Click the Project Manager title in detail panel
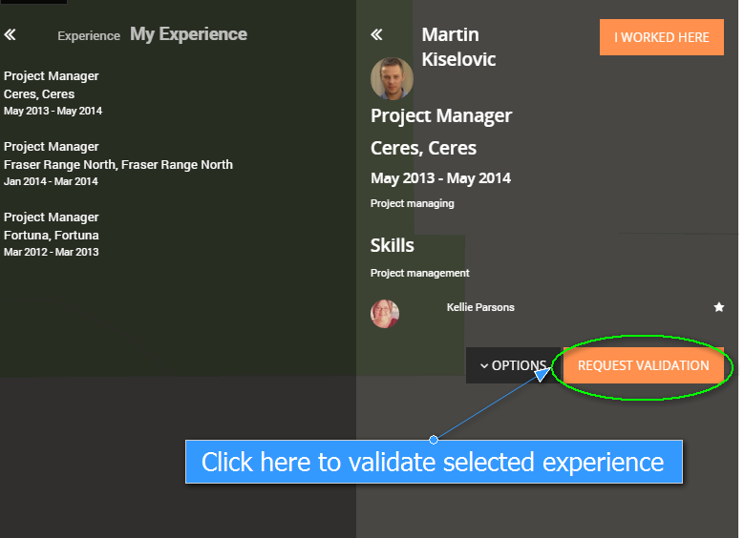 [x=441, y=115]
